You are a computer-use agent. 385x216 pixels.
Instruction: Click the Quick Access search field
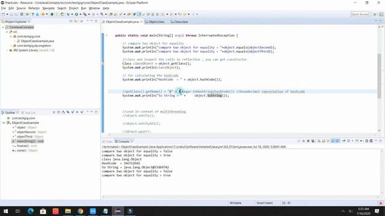(x=360, y=14)
